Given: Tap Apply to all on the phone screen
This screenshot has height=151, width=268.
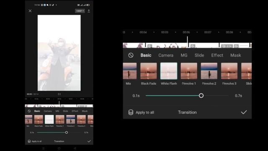Looking at the screenshot, I should pyautogui.click(x=35, y=141).
